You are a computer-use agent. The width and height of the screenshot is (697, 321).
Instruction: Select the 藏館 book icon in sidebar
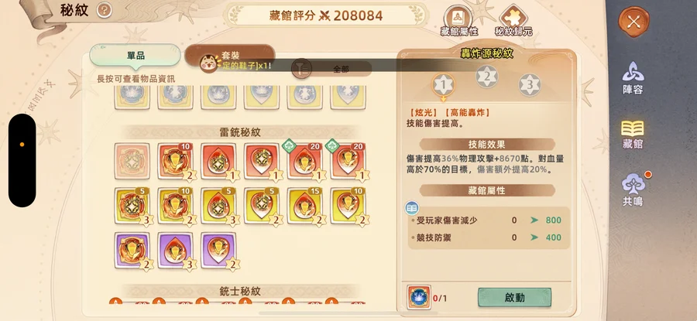click(633, 134)
